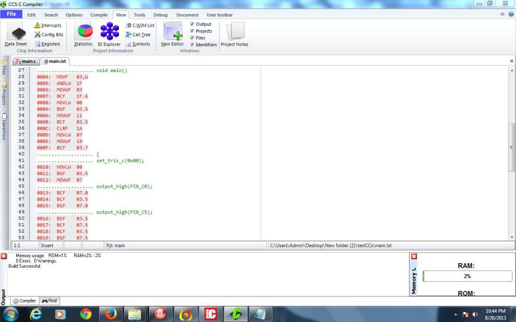This screenshot has height=322, width=516.
Task: Click the Insert mode status indicator
Action: pos(51,246)
